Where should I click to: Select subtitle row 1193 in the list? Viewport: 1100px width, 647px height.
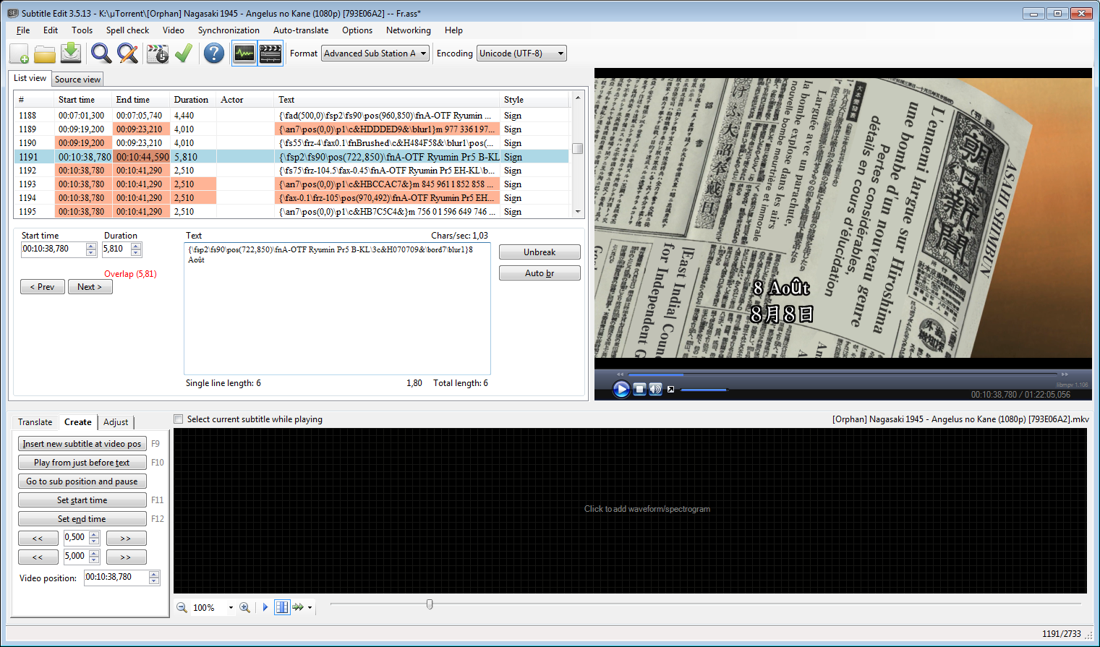point(291,184)
